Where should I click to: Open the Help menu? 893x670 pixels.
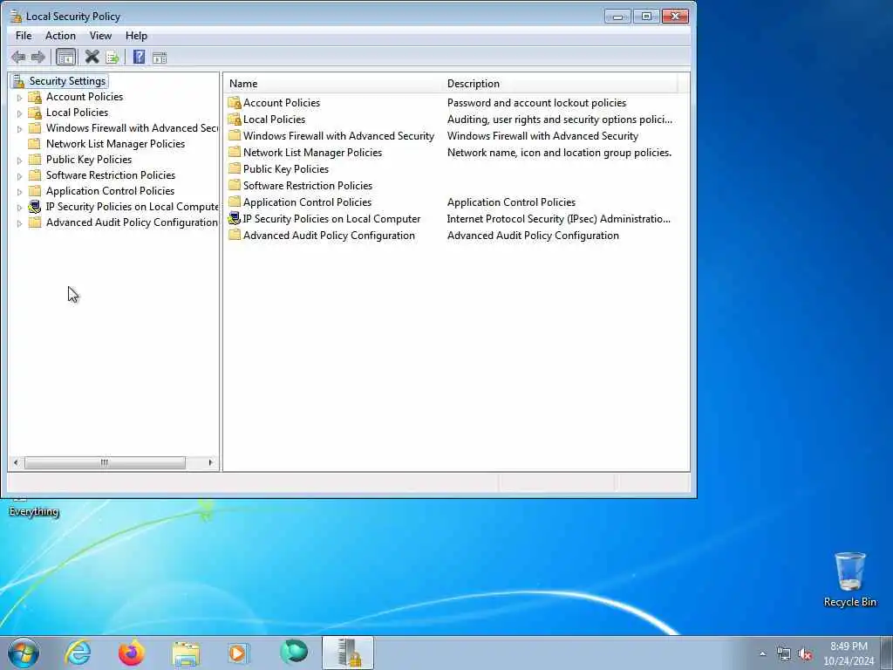point(136,35)
